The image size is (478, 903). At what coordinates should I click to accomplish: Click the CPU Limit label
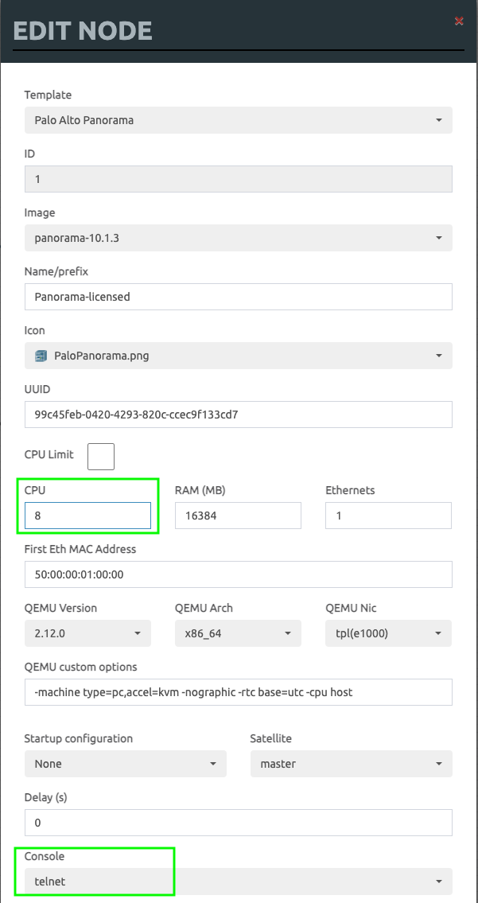pyautogui.click(x=49, y=454)
